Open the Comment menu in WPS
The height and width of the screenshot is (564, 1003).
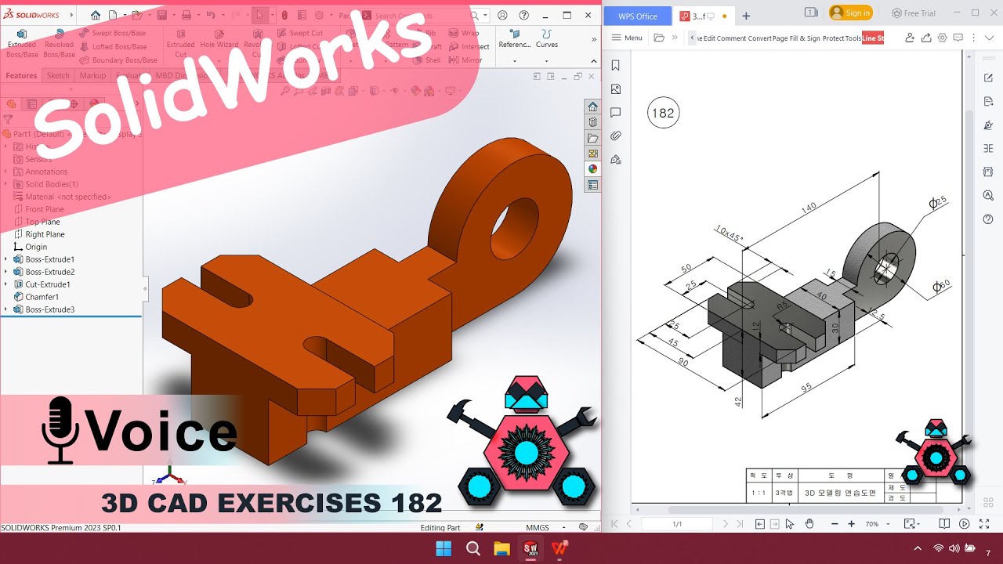point(731,38)
